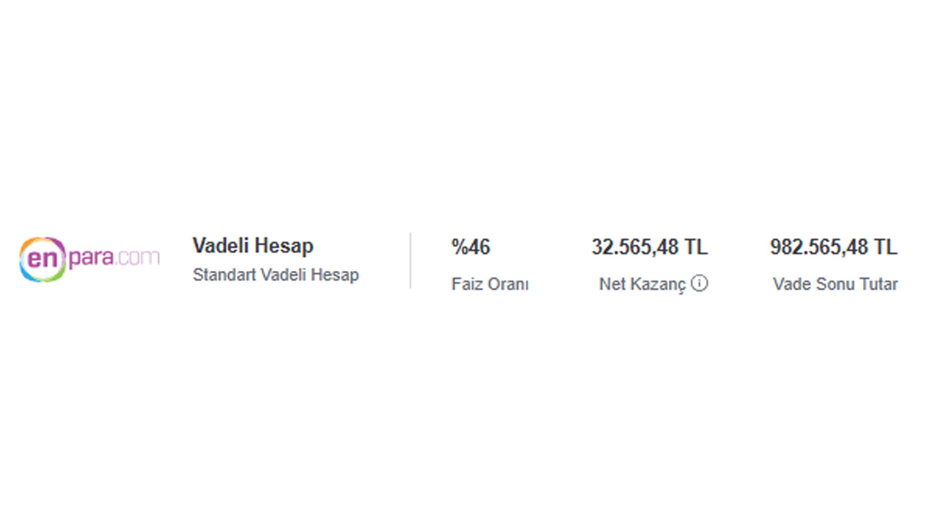This screenshot has height=526, width=936.
Task: Click "TL" after the 982.565,48 amount
Action: (886, 247)
